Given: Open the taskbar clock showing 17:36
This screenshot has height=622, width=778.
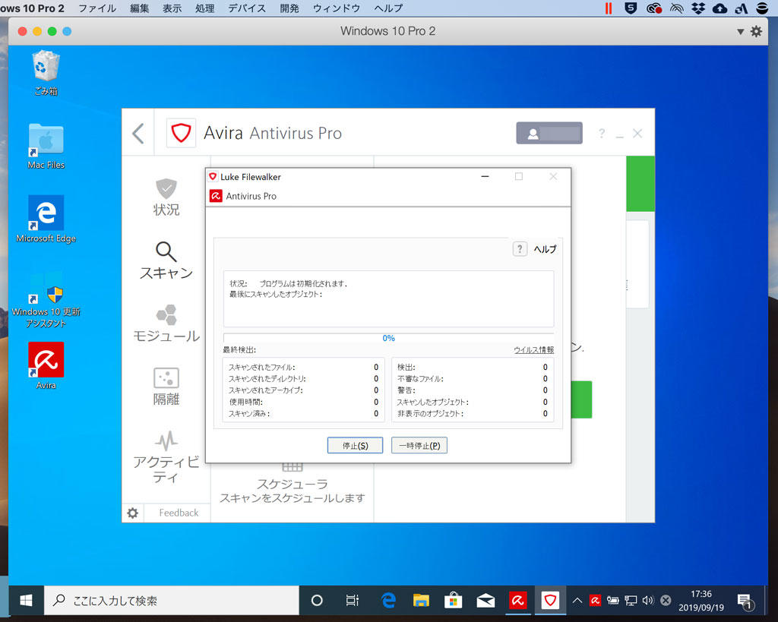Looking at the screenshot, I should [701, 601].
